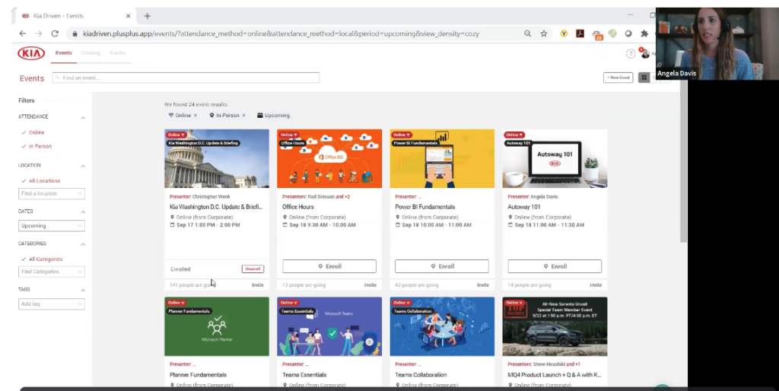The width and height of the screenshot is (779, 391).
Task: Toggle the Online attendance filter
Action: pyautogui.click(x=33, y=132)
